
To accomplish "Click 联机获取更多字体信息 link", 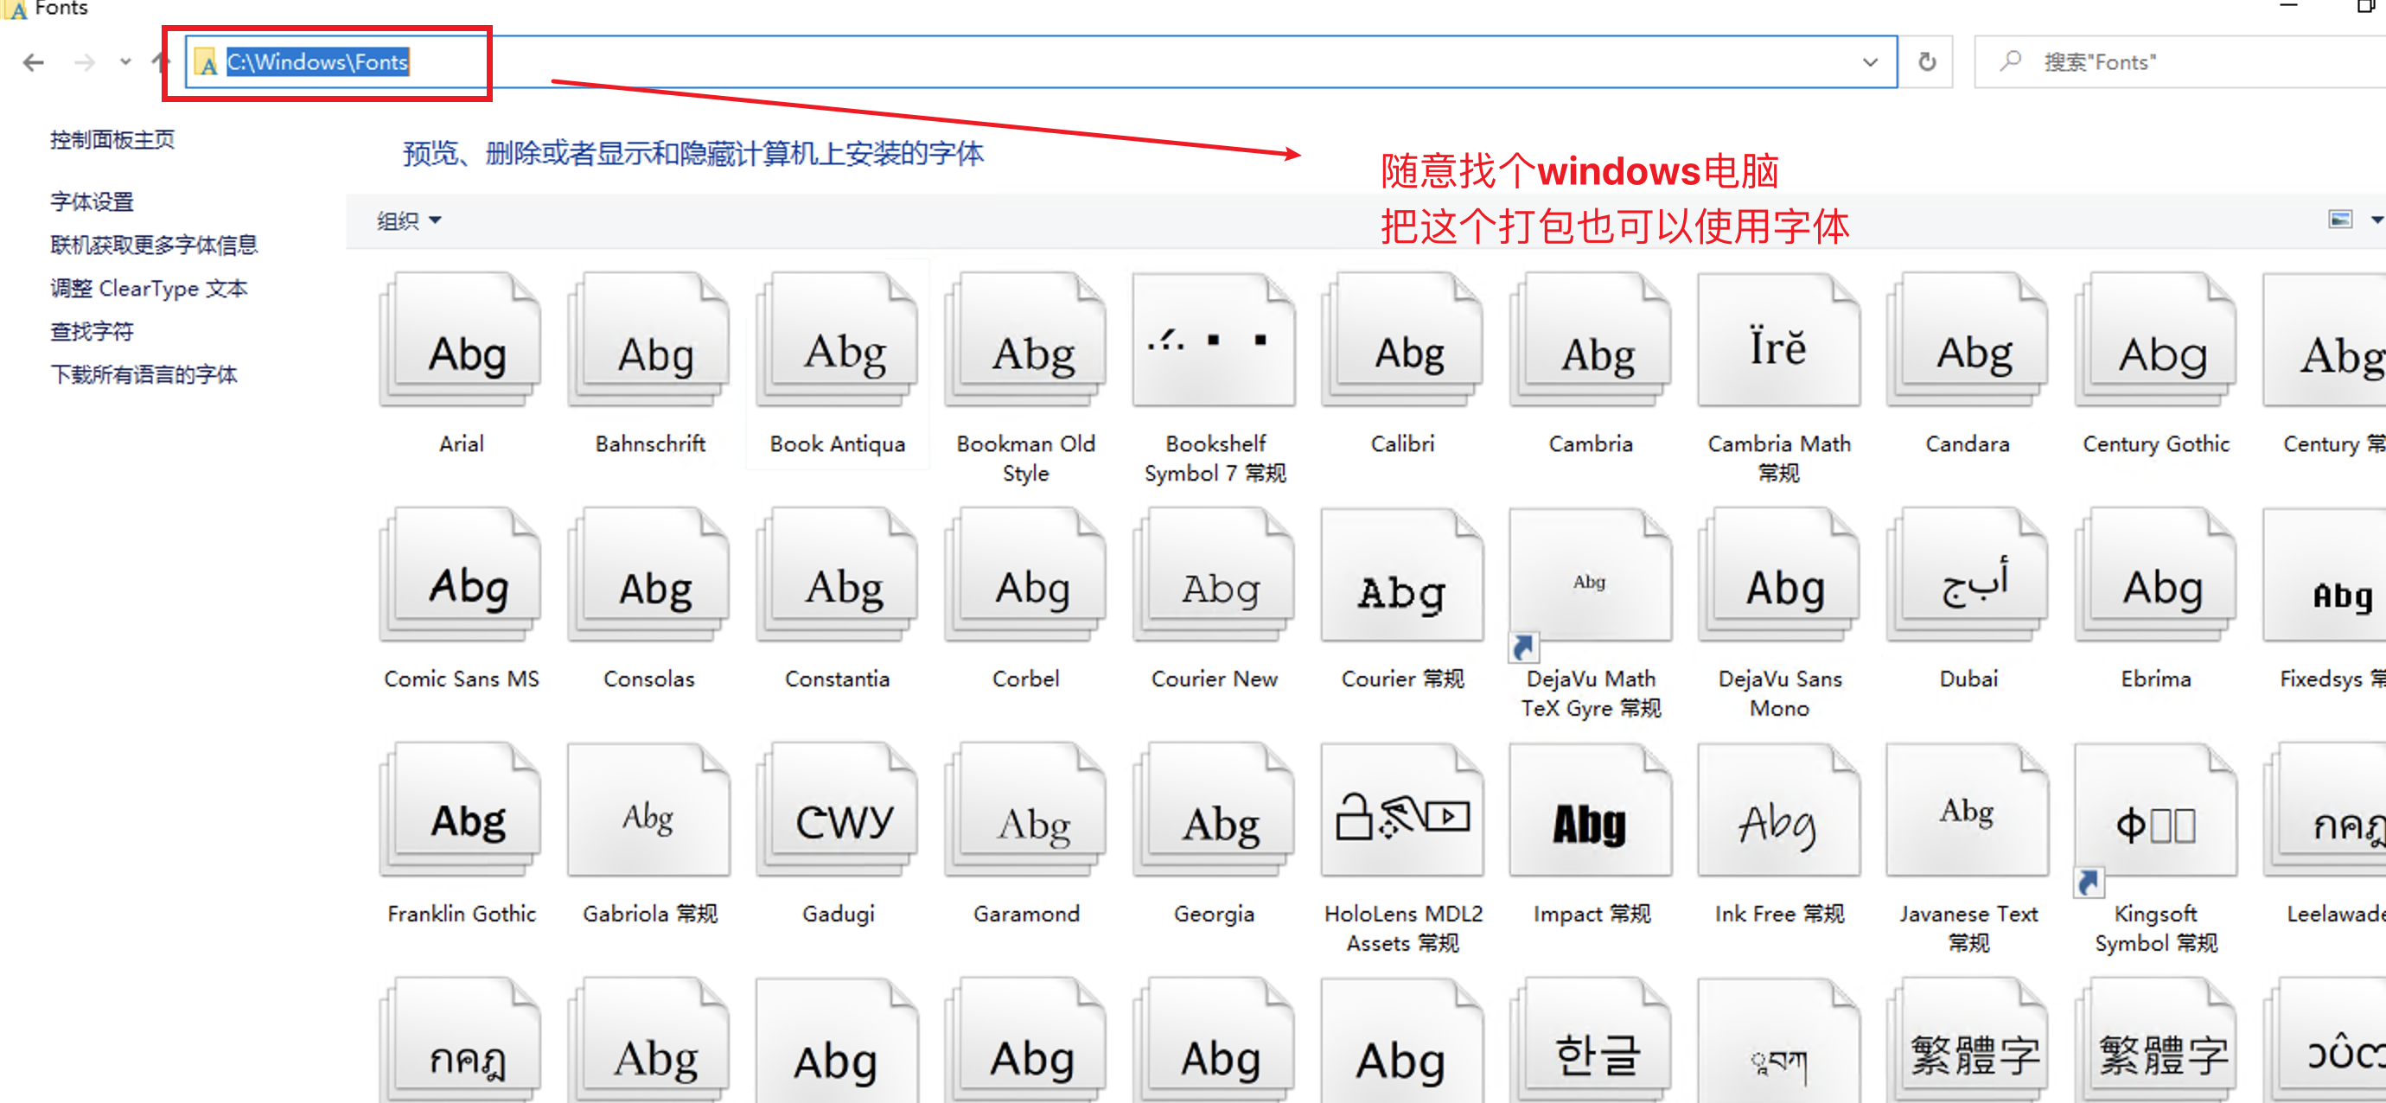I will pyautogui.click(x=154, y=245).
